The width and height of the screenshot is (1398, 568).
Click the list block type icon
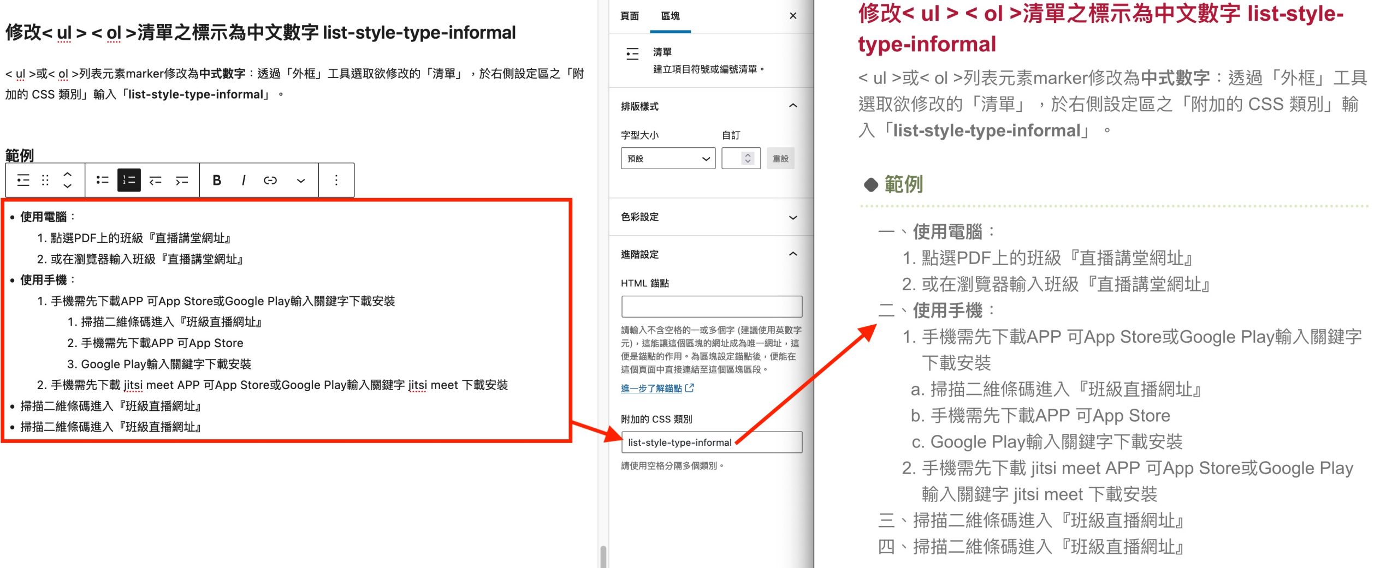click(23, 180)
